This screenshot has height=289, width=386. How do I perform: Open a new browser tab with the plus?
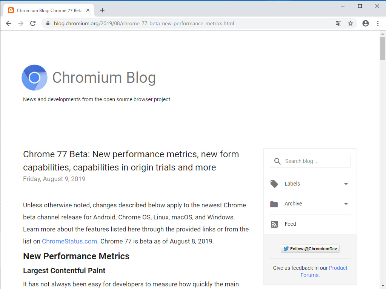[x=102, y=10]
